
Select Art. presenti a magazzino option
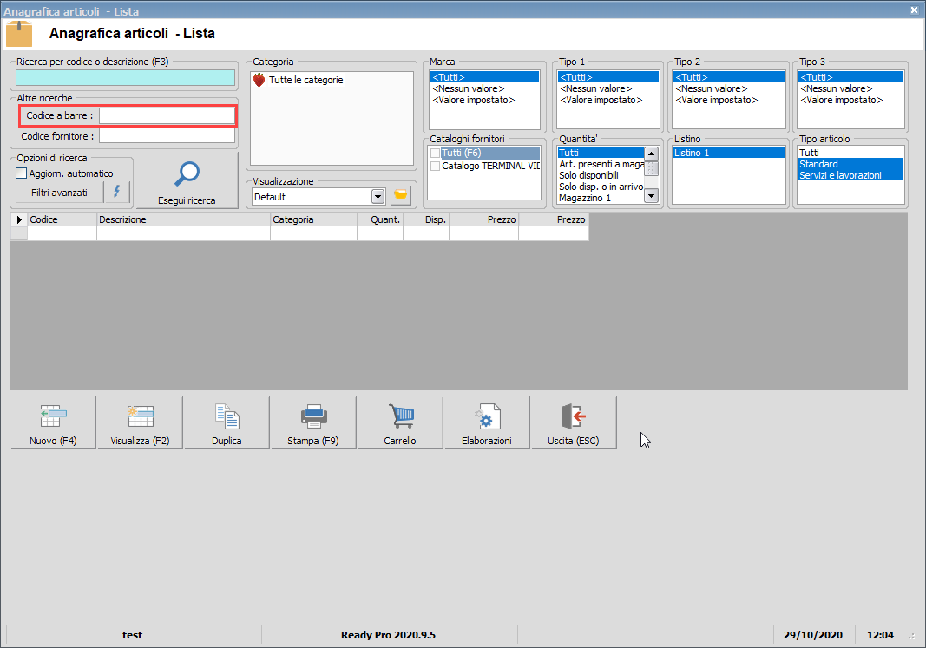click(601, 164)
